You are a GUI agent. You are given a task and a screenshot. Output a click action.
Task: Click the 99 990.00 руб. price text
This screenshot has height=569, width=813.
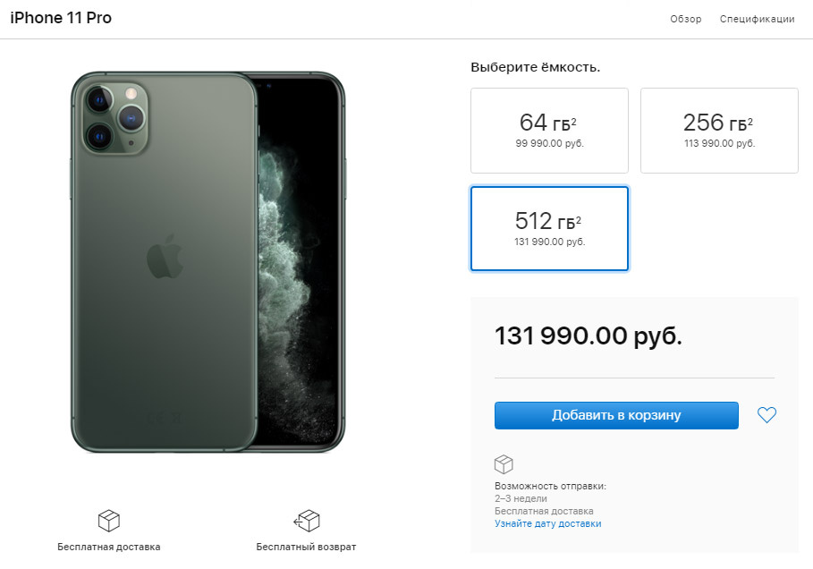(x=550, y=143)
